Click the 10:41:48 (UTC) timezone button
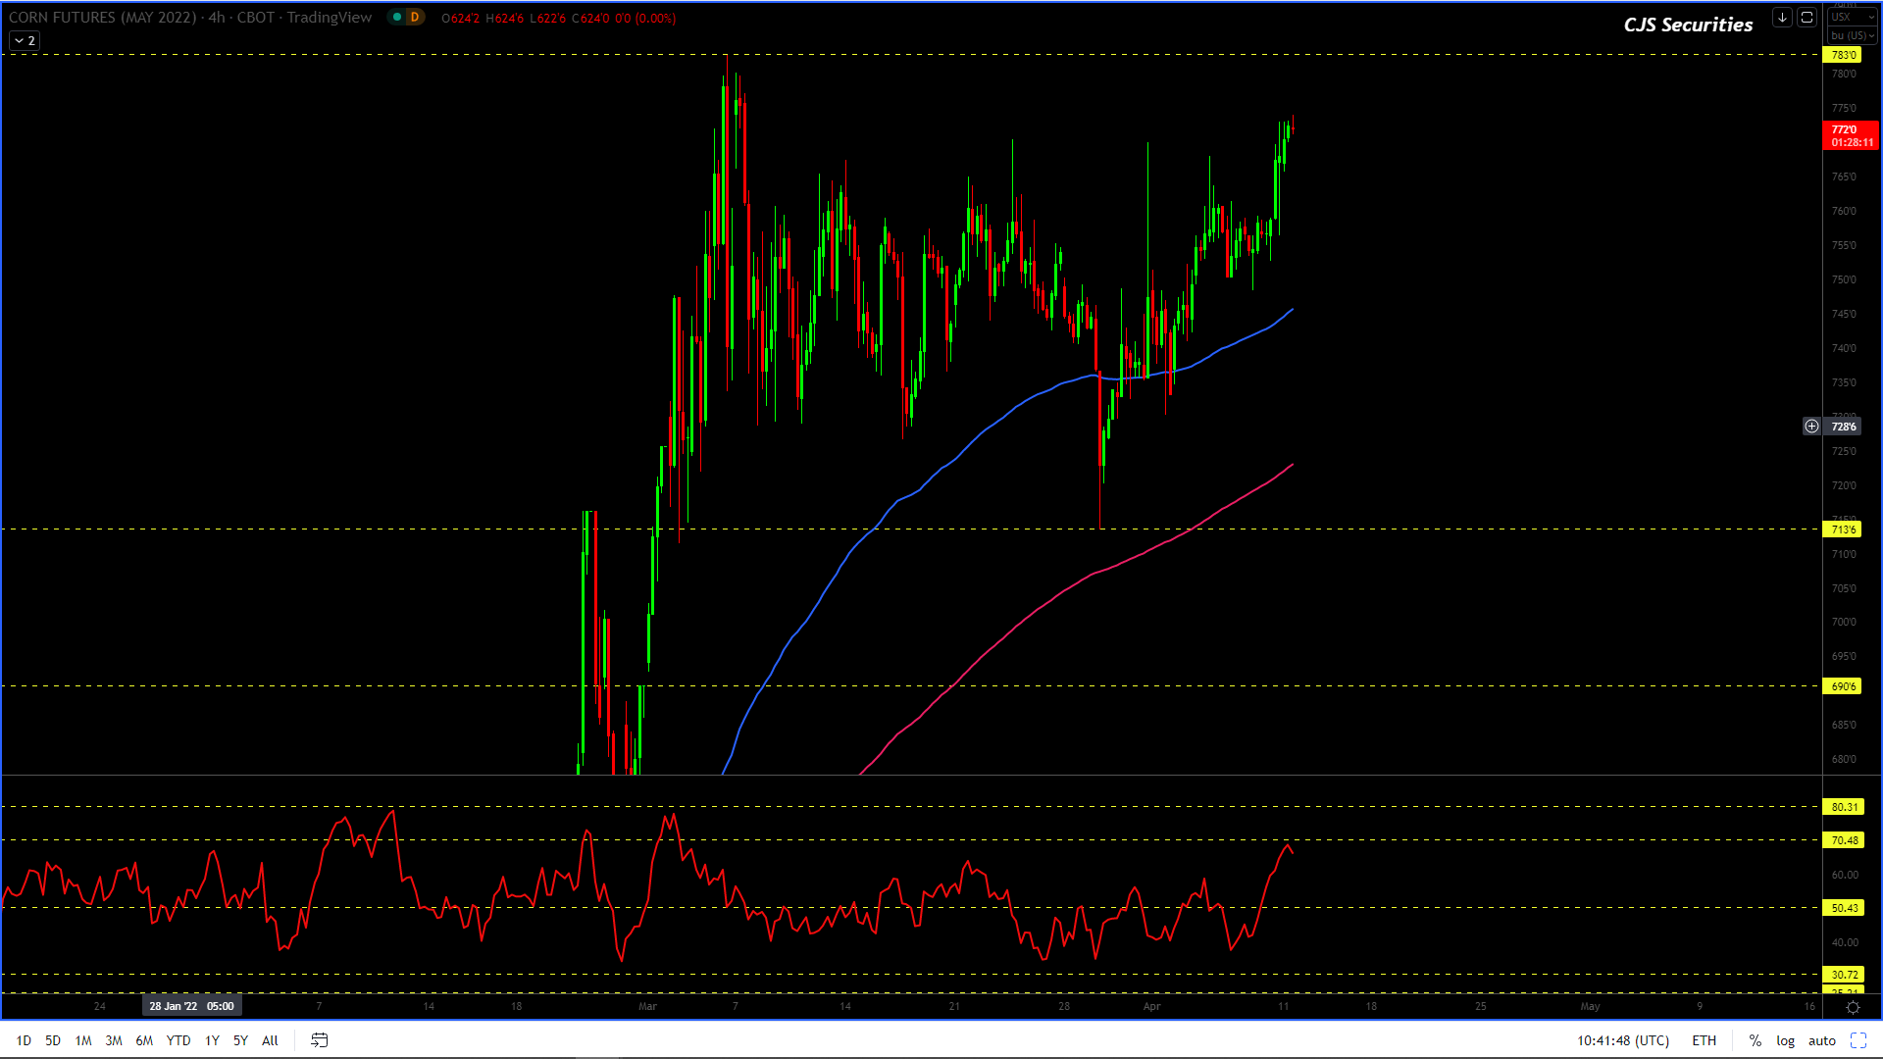Screen dimensions: 1883x1059 1622,1040
